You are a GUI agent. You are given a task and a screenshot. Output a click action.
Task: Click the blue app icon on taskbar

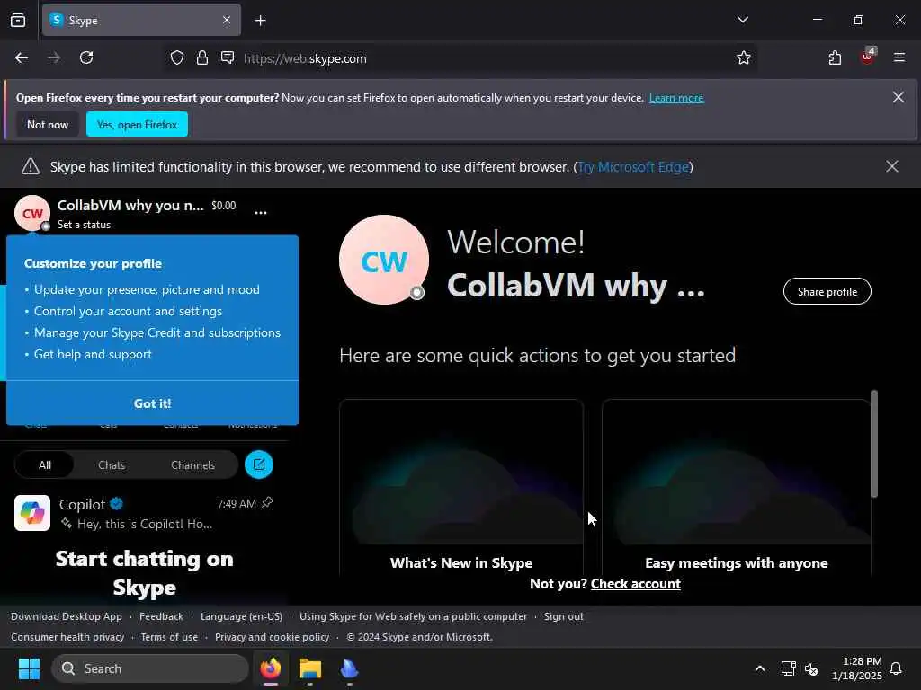pos(350,668)
